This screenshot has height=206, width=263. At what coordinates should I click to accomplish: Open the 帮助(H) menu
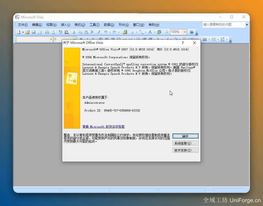[x=154, y=25]
